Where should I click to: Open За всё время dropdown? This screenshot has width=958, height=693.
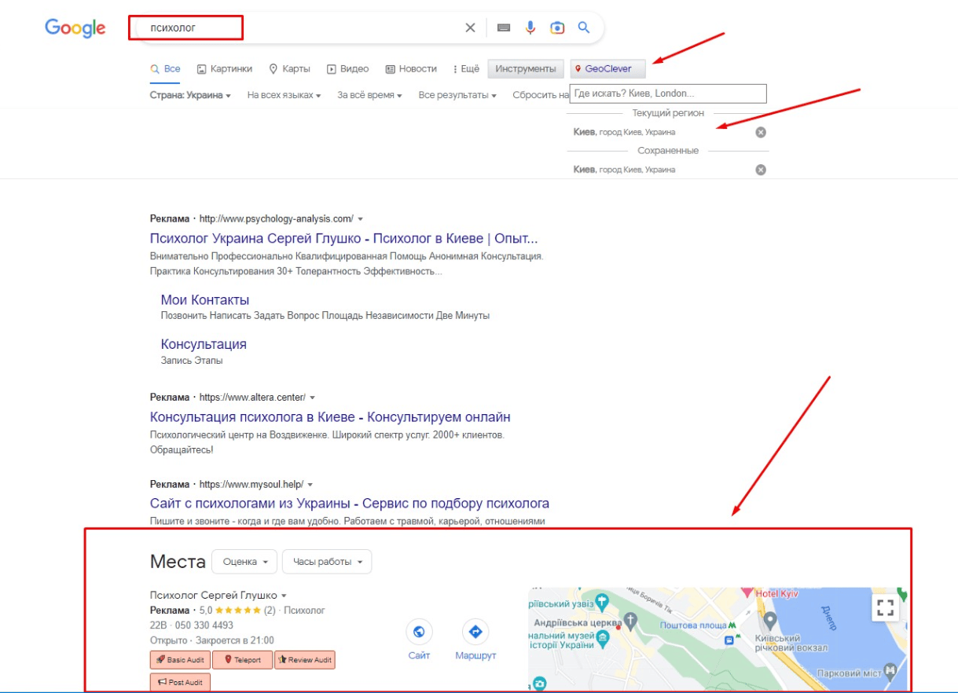369,96
